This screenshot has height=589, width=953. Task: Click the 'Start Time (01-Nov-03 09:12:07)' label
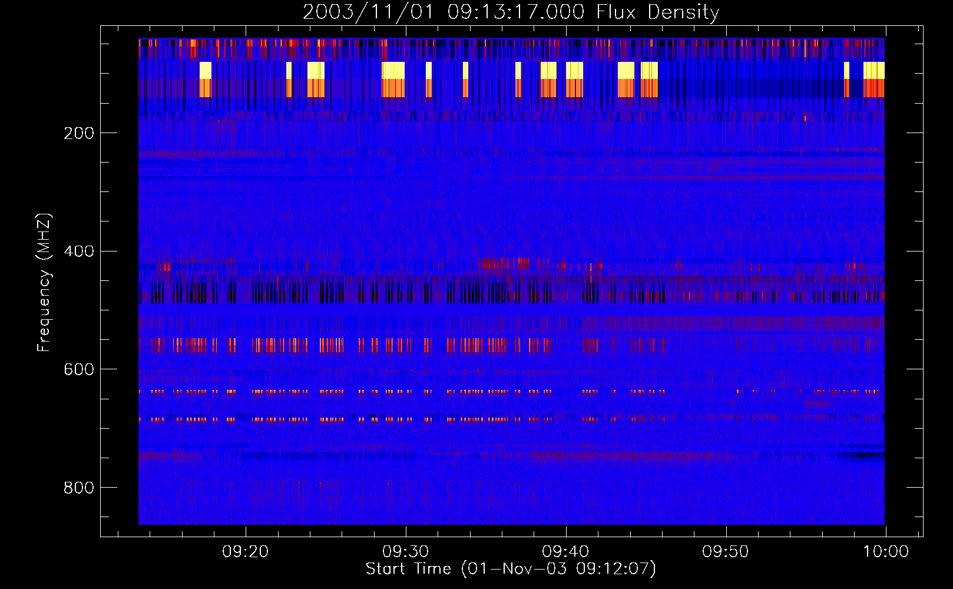pyautogui.click(x=511, y=569)
